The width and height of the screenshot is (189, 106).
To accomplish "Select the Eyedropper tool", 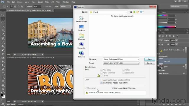I will point(3,34).
